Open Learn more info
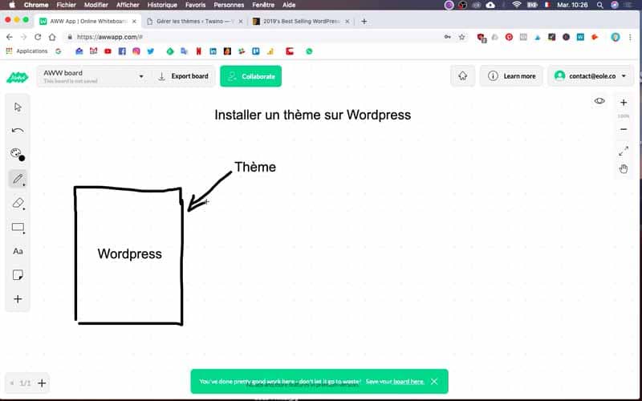Screen dimensions: 642x401 click(x=511, y=76)
